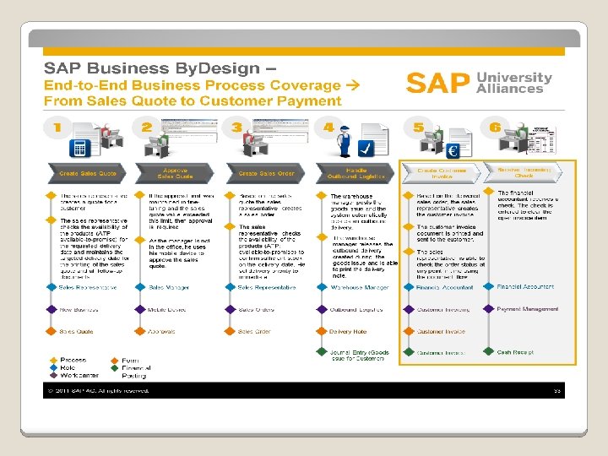Click the orange 'Sales Order' form label

point(254,332)
